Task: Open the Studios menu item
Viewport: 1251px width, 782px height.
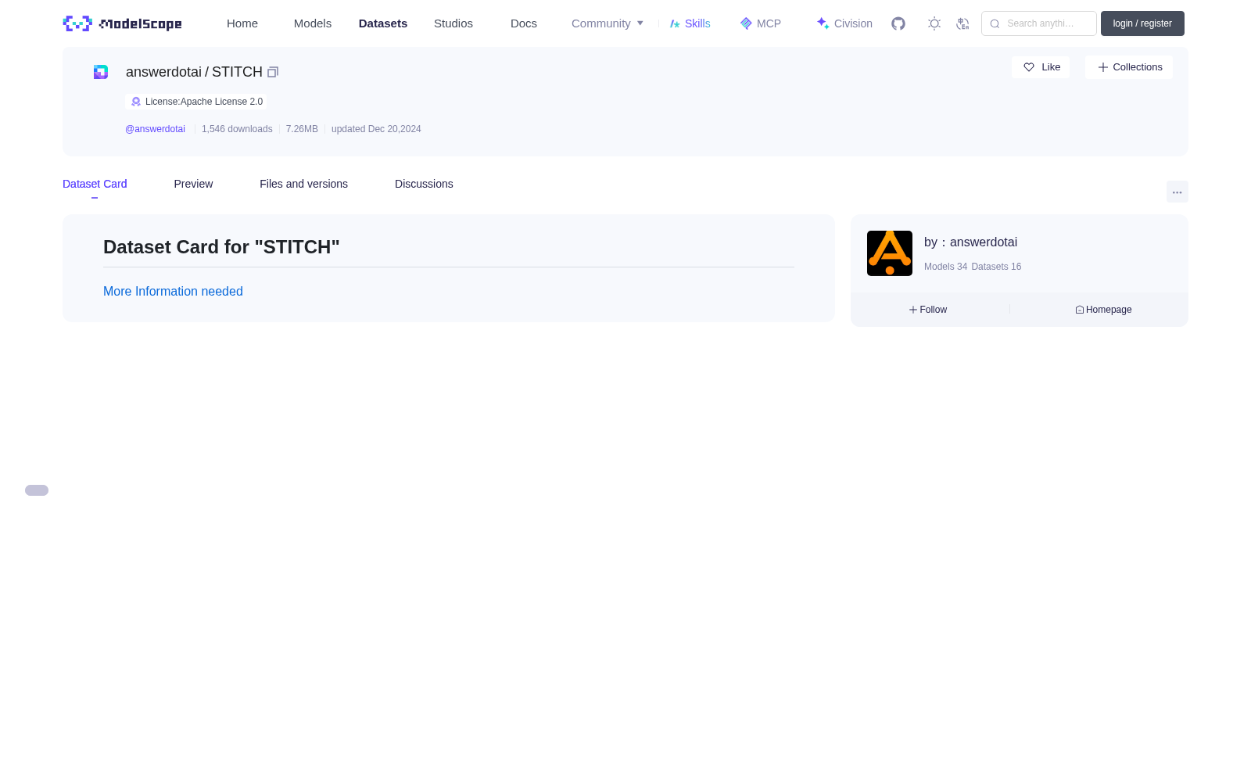Action: tap(453, 23)
